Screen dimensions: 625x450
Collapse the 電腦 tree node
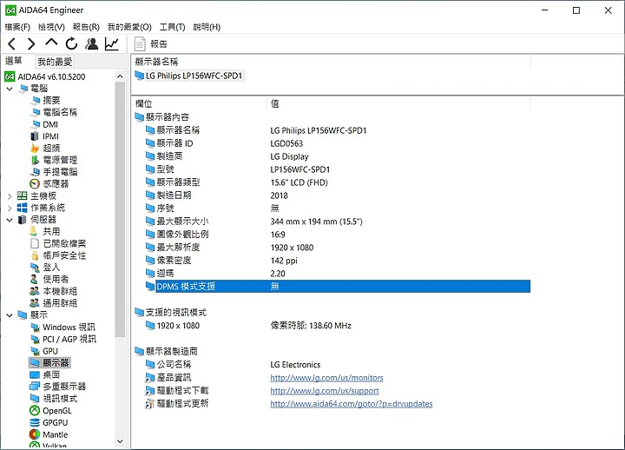click(x=10, y=89)
